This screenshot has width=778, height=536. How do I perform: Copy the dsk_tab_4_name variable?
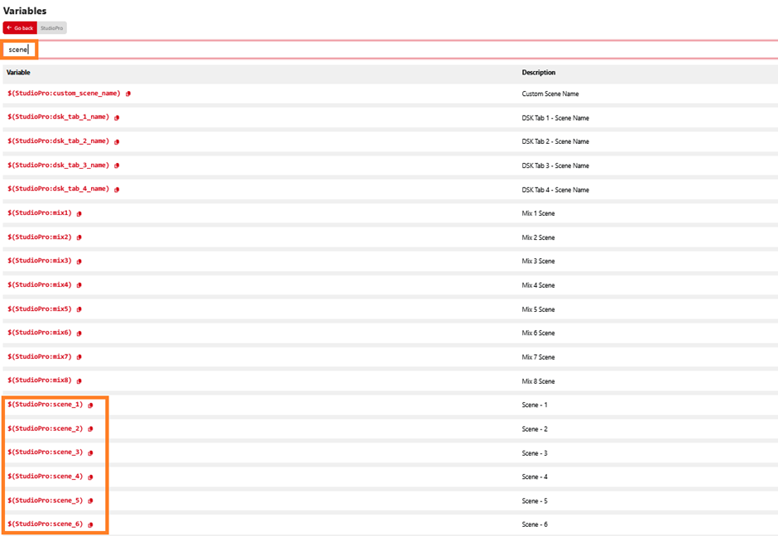(x=117, y=189)
